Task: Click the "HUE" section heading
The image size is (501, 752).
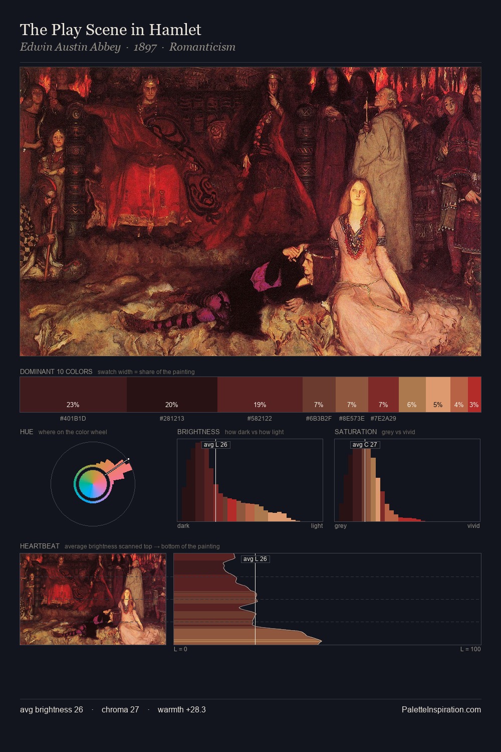Action: 27,432
